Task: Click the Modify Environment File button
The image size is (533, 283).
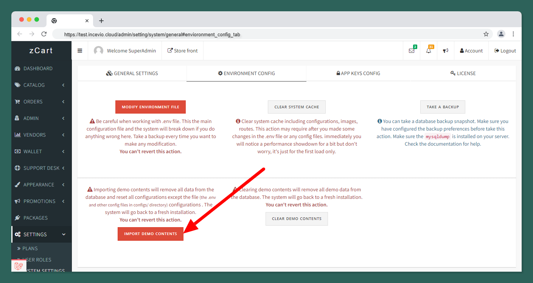Action: tap(151, 107)
